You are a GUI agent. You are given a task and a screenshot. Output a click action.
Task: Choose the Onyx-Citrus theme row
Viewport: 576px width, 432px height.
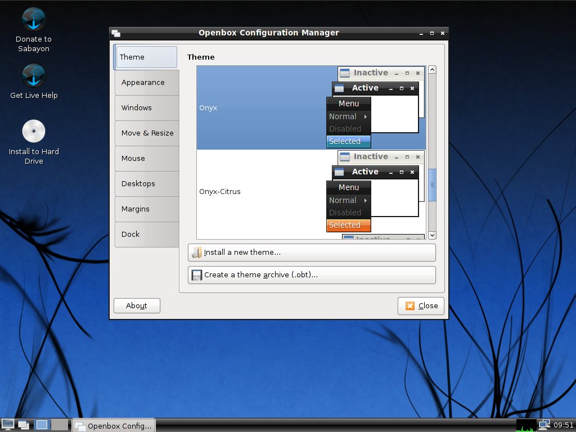coord(311,191)
